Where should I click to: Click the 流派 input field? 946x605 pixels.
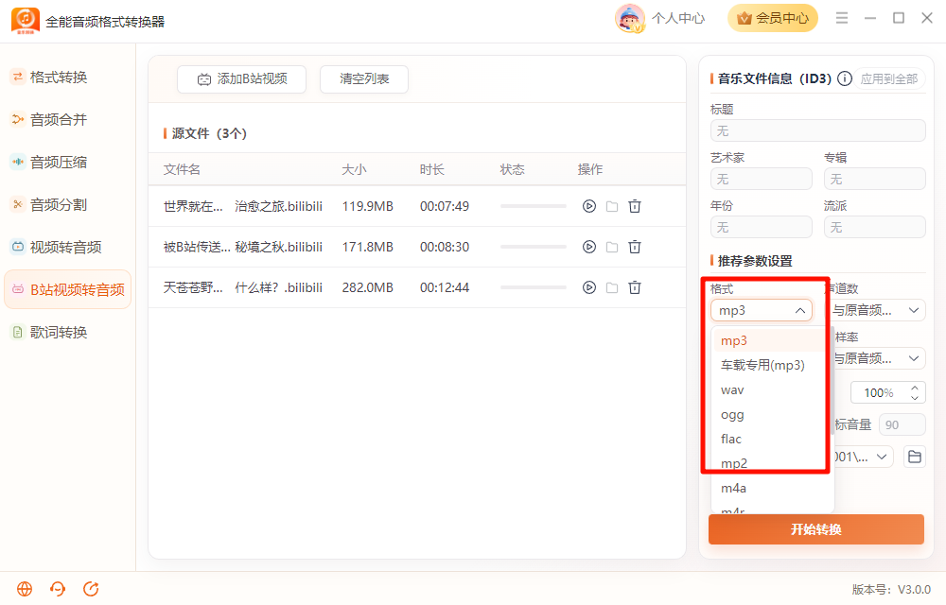[875, 227]
